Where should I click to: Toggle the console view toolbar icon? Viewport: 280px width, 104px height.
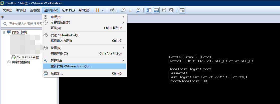tap(182, 10)
